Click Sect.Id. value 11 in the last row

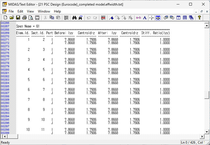[43, 130]
